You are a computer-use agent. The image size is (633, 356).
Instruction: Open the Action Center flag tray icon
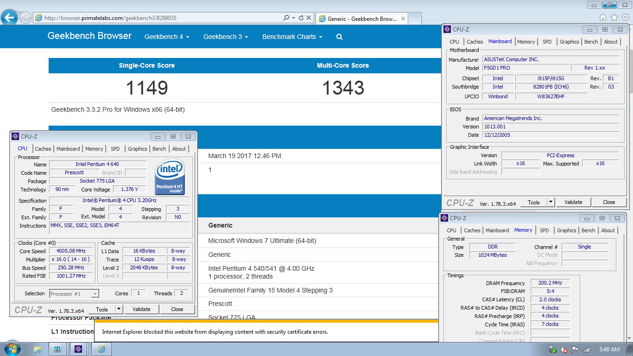coord(575,350)
